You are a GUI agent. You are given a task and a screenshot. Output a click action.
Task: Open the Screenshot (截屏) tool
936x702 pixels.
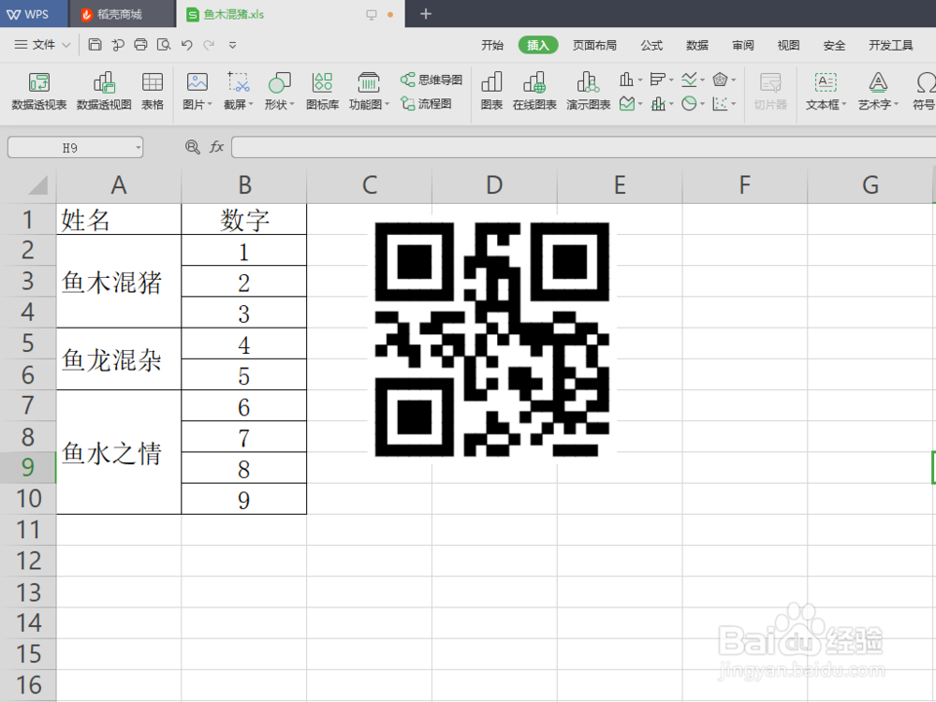pyautogui.click(x=238, y=91)
